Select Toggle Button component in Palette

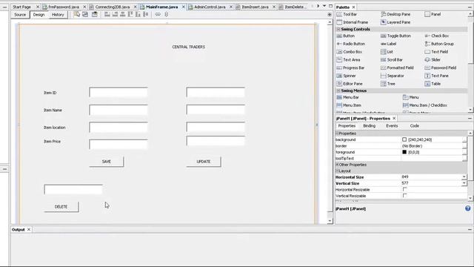(x=395, y=36)
